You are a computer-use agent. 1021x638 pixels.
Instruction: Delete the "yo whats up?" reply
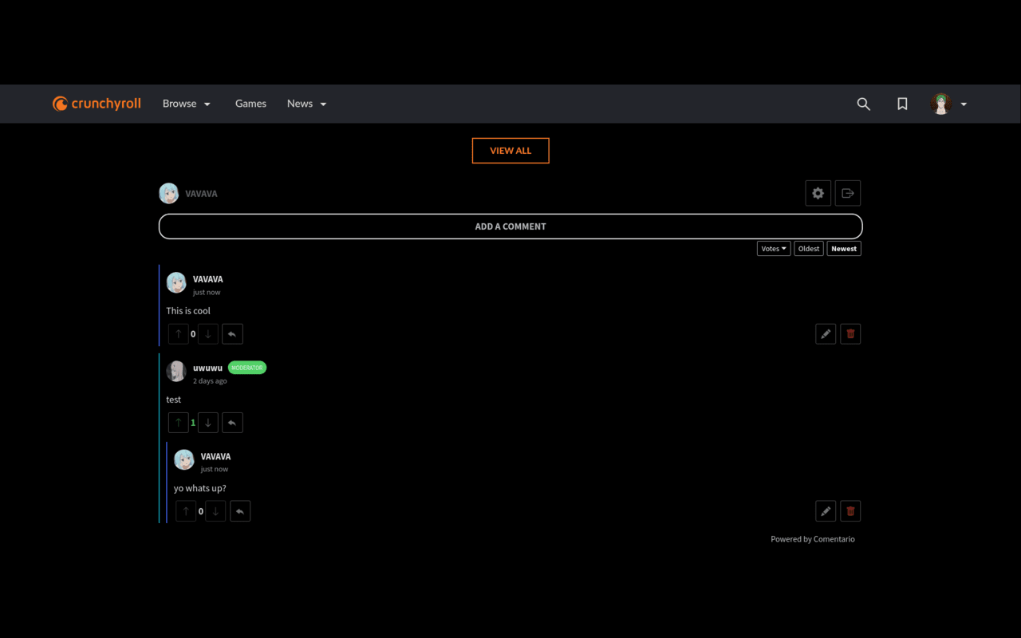(x=850, y=511)
